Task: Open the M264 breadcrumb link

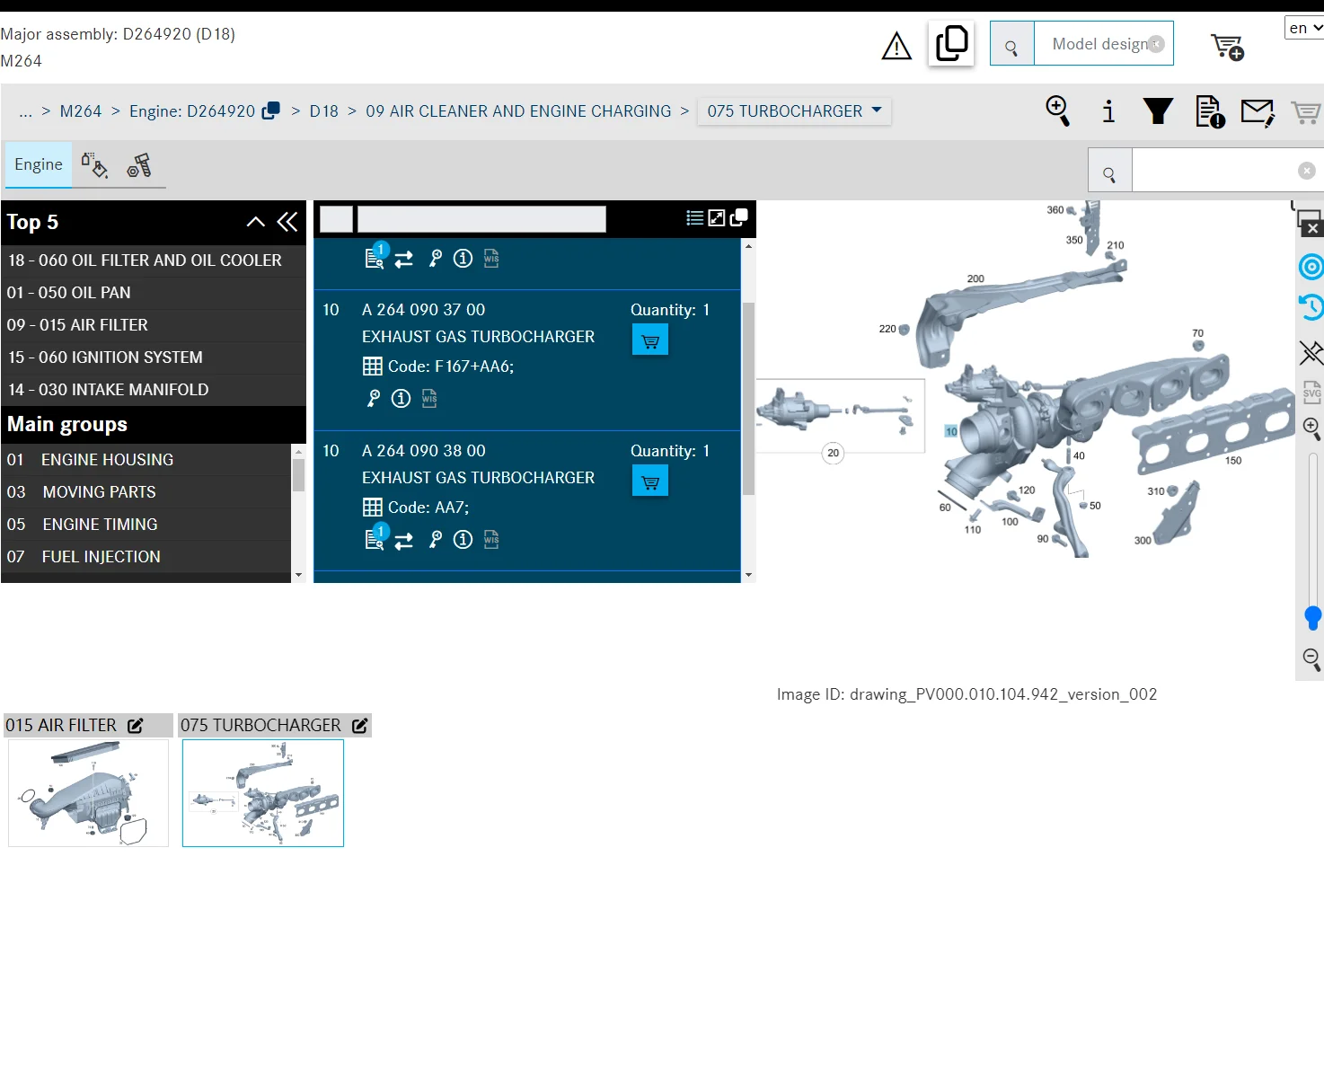Action: [81, 111]
